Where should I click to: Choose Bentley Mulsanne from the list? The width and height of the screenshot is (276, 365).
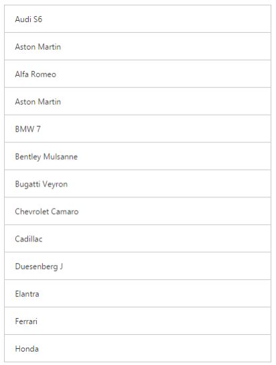point(137,156)
